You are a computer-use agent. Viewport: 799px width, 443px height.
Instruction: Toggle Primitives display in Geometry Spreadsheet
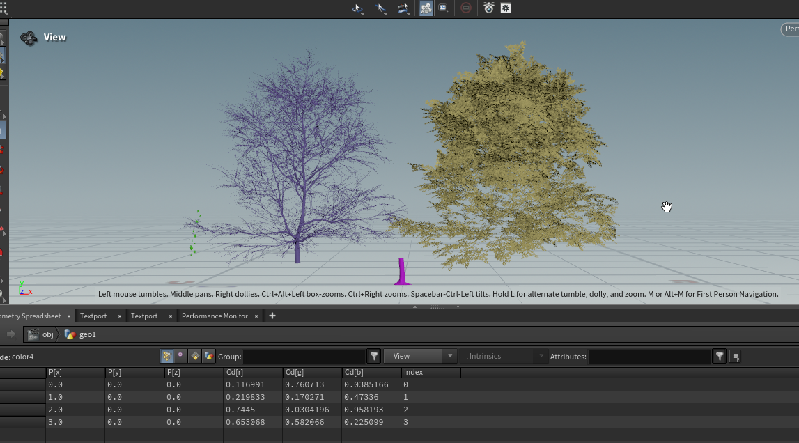coord(195,356)
